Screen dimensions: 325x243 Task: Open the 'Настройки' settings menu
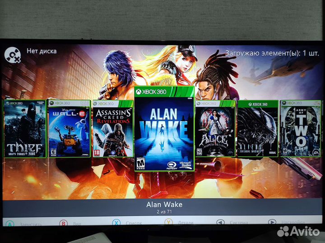(293, 222)
